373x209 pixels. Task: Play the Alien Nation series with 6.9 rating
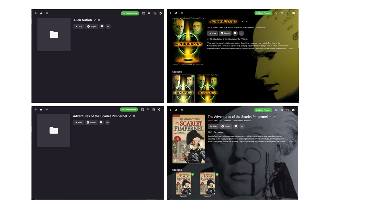coord(212,33)
